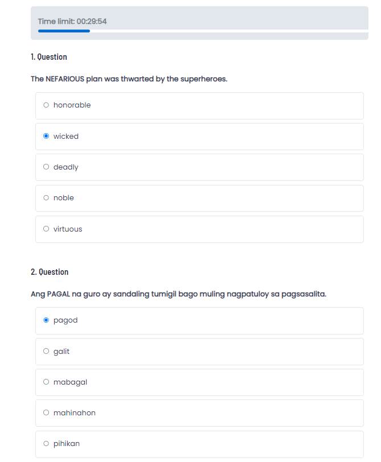Click the PAGAL na guro question sentence

tap(178, 294)
